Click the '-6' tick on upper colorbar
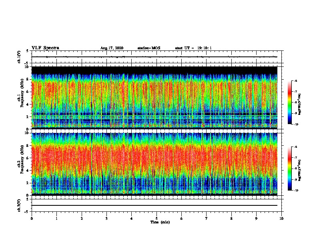 [x=295, y=81]
